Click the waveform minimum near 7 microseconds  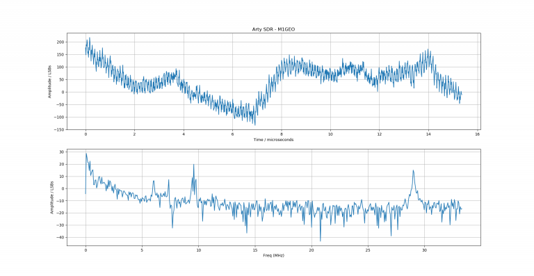[255, 124]
